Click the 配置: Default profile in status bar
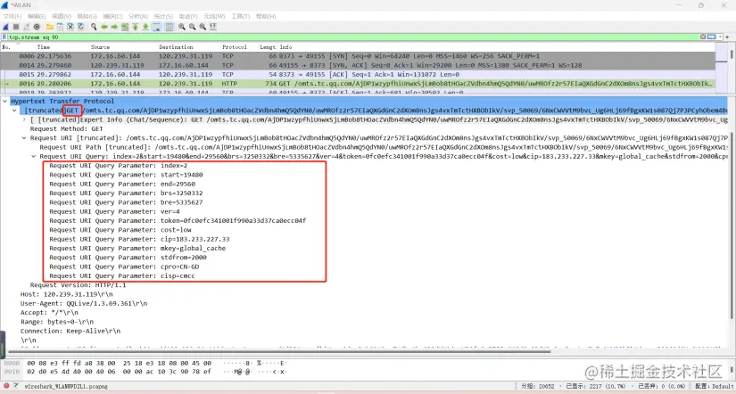Viewport: 736px width, 394px height. coord(715,386)
